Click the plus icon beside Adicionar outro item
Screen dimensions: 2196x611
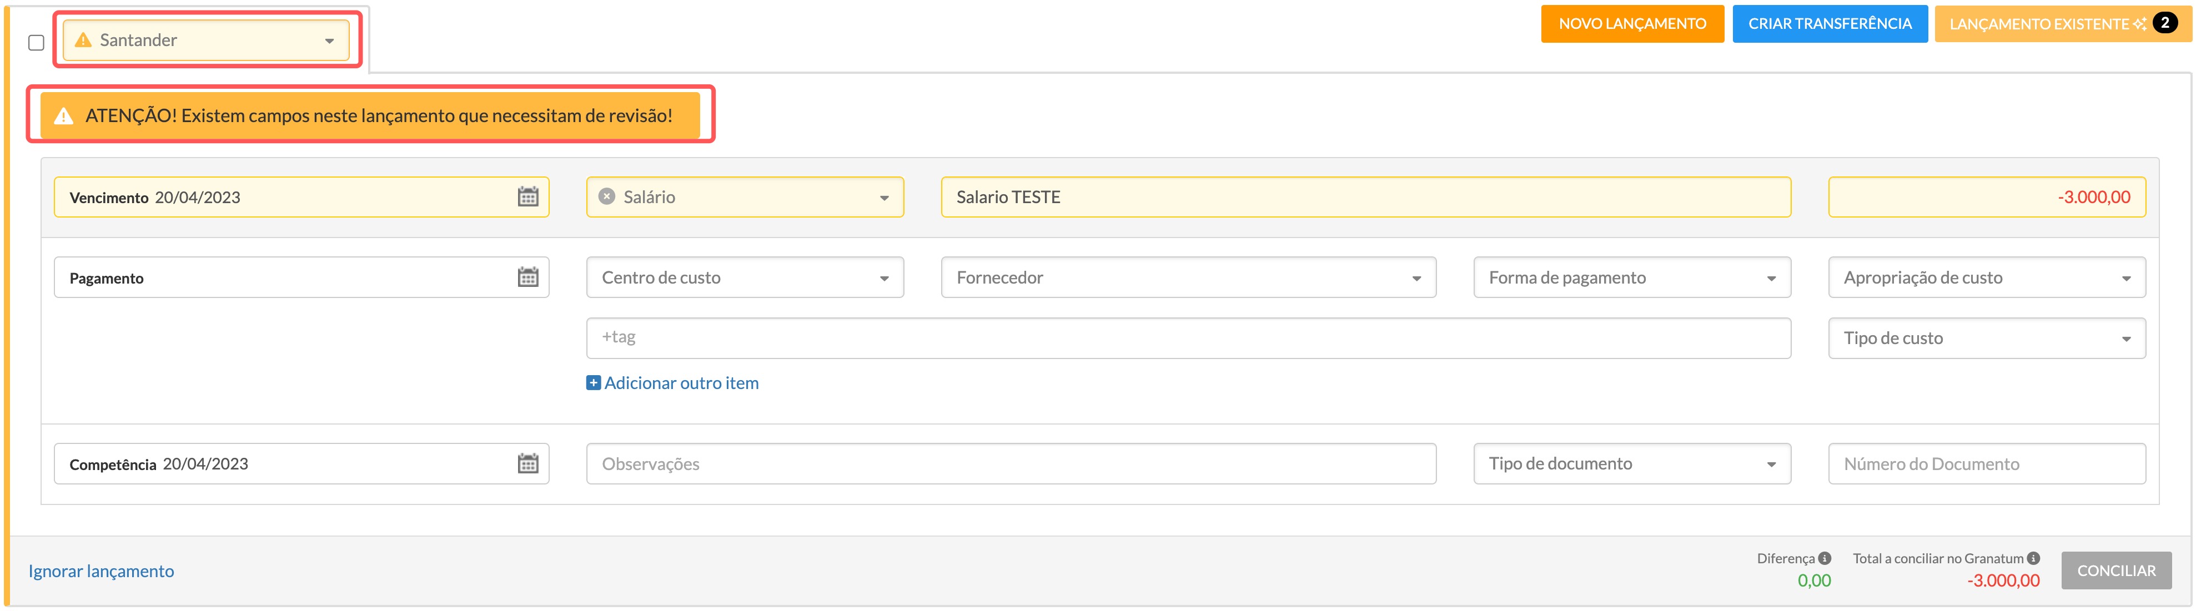pyautogui.click(x=594, y=382)
